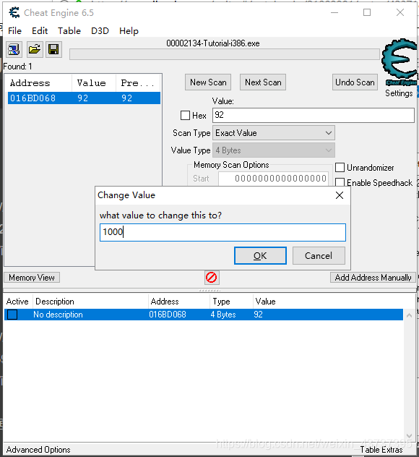Open Table Extras
419x457 pixels.
(x=381, y=450)
